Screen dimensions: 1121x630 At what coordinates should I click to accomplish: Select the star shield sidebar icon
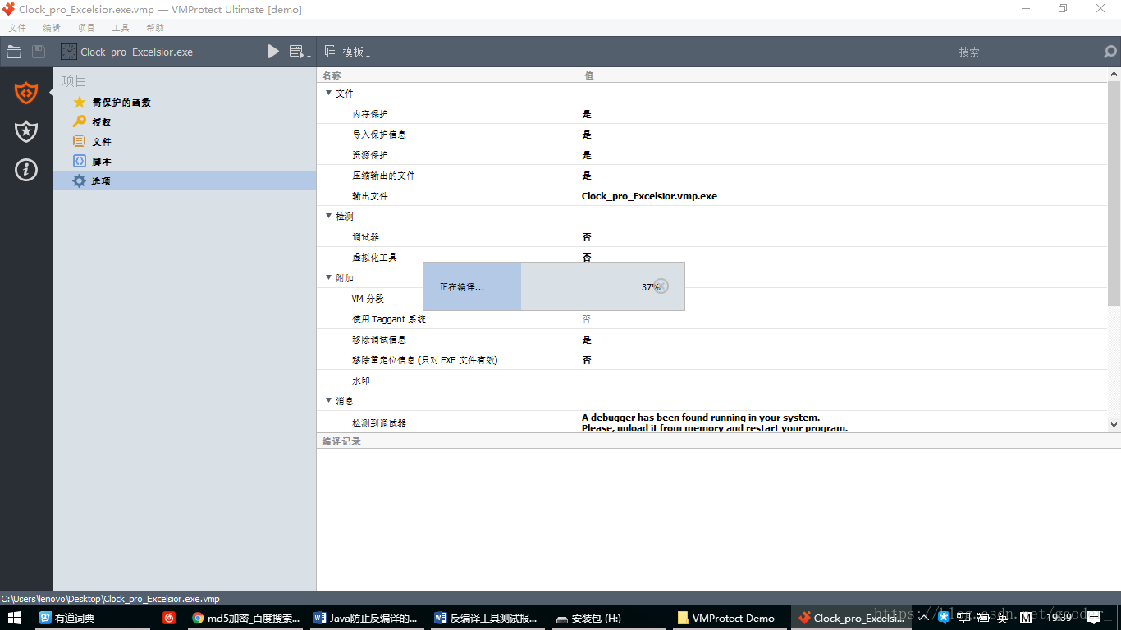[x=26, y=131]
